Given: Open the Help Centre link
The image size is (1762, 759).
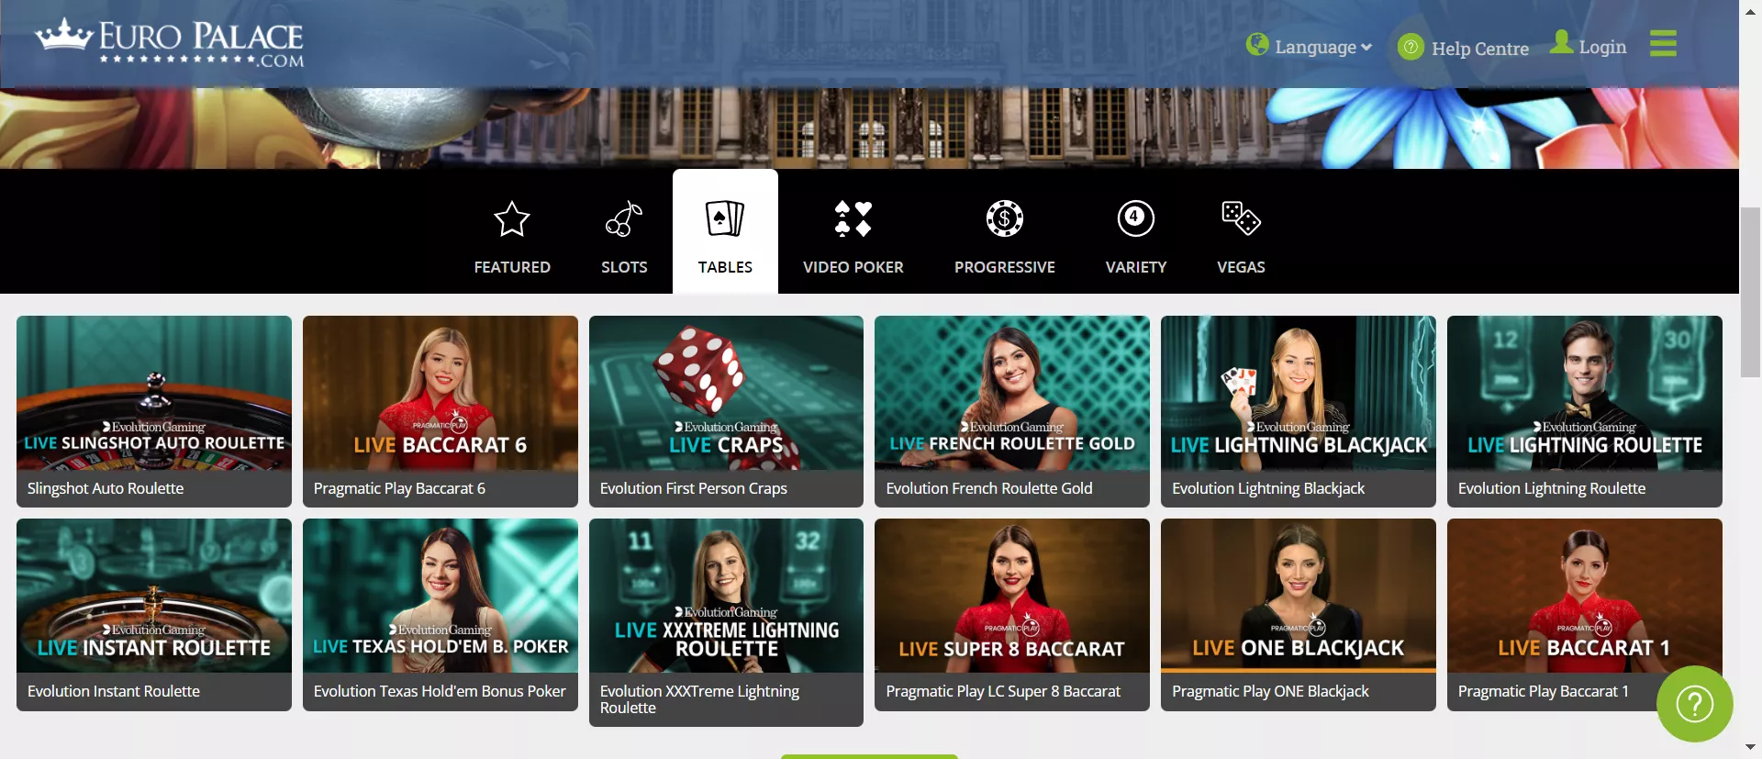Looking at the screenshot, I should 1464,48.
